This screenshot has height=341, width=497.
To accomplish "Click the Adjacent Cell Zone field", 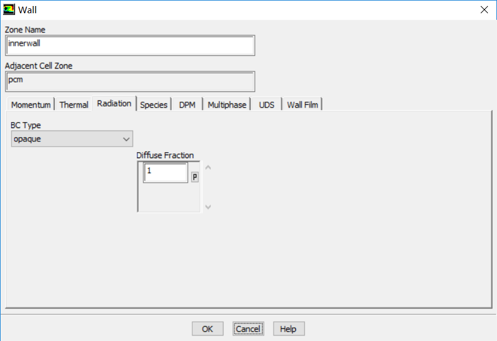I will [130, 82].
